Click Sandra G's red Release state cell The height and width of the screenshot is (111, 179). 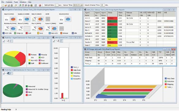[112, 42]
